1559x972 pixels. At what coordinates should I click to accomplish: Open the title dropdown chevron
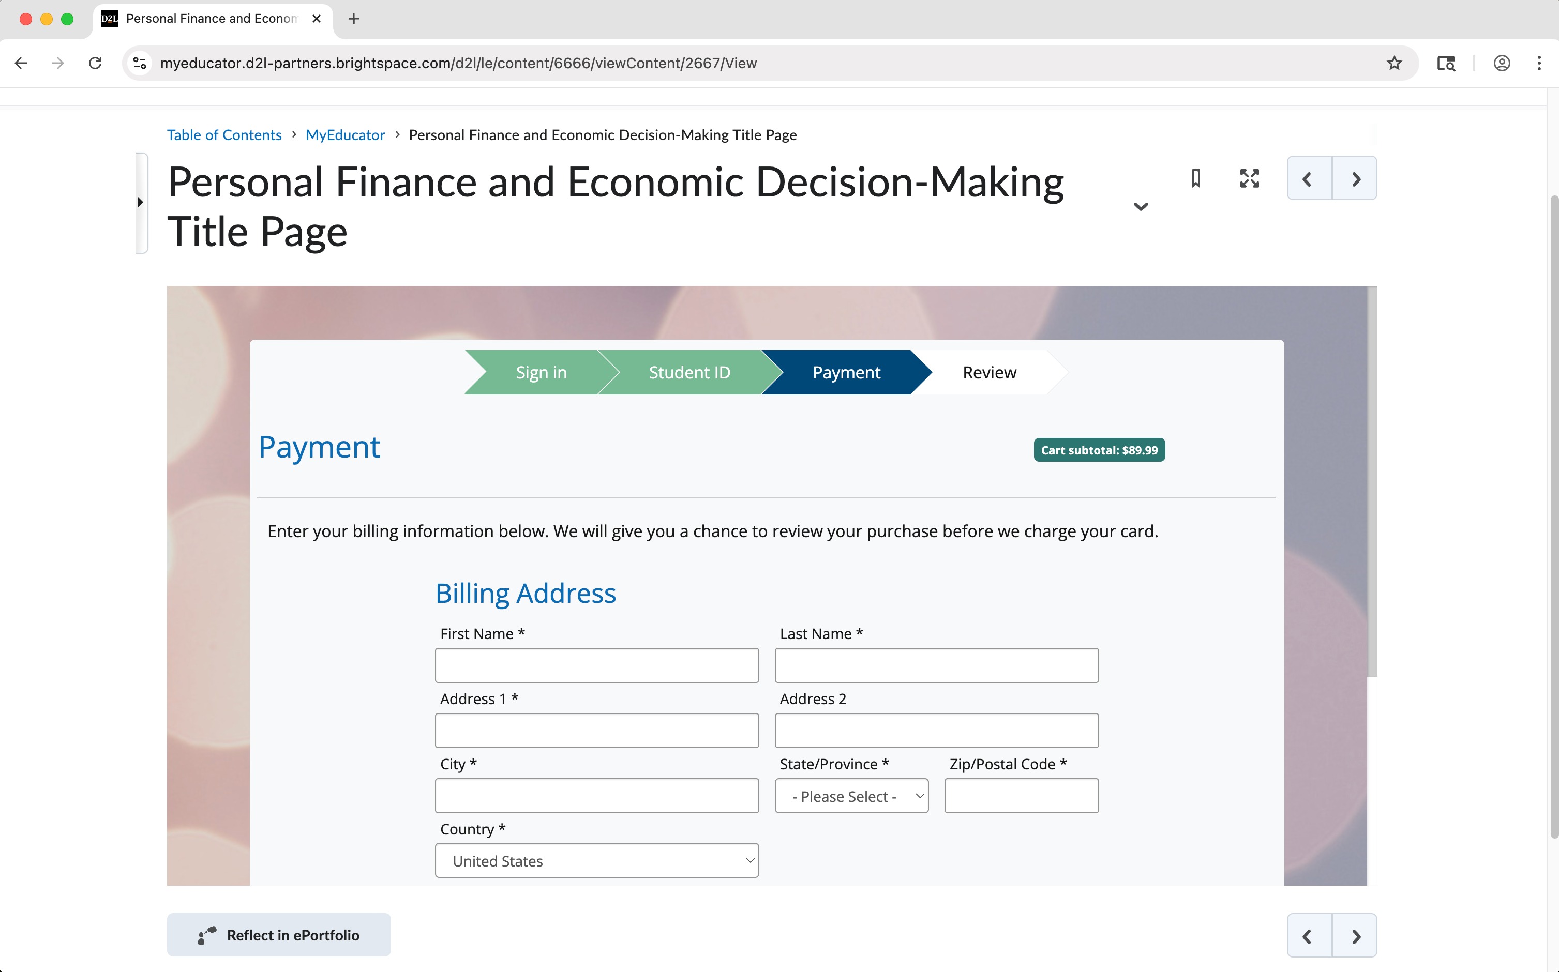click(1141, 206)
